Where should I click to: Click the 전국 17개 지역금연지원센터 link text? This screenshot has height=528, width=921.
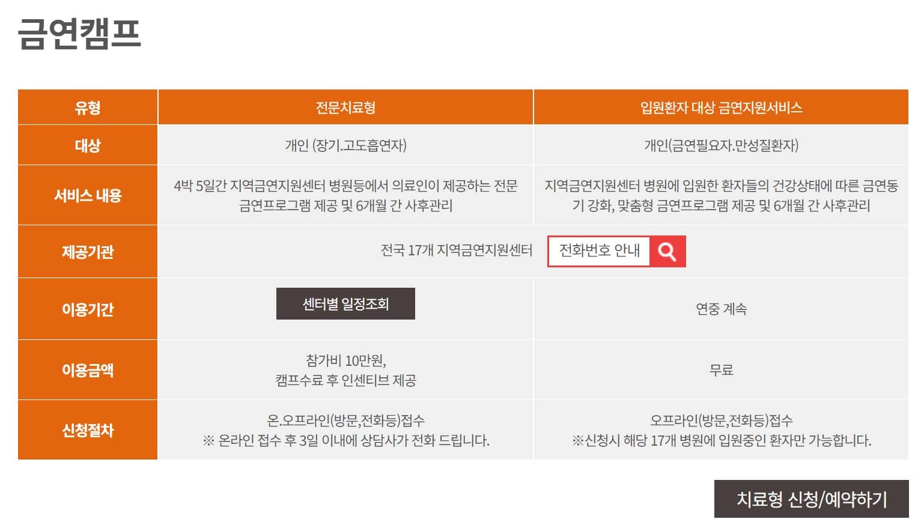pyautogui.click(x=458, y=252)
